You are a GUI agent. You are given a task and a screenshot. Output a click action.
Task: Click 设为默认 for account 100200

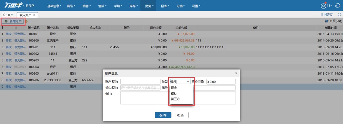(20, 40)
